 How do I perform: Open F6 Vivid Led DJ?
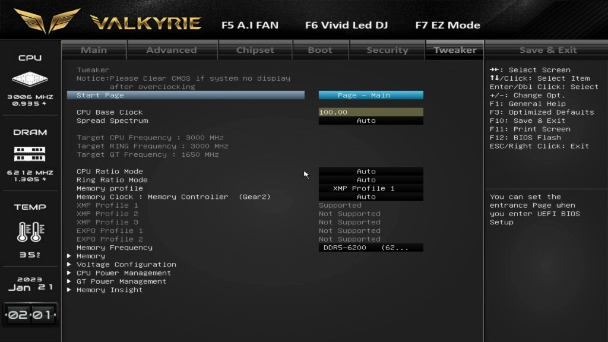pyautogui.click(x=346, y=25)
